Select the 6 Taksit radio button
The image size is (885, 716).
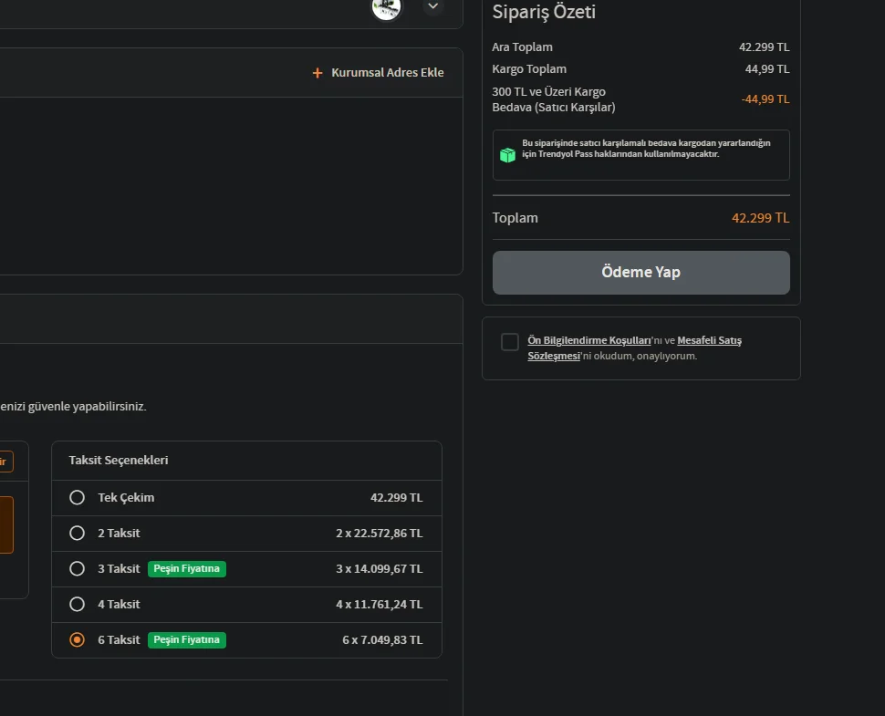tap(78, 639)
